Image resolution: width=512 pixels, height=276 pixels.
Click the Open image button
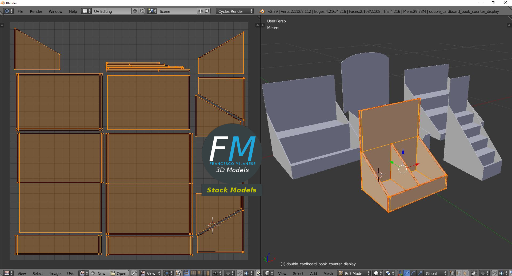[x=119, y=273]
